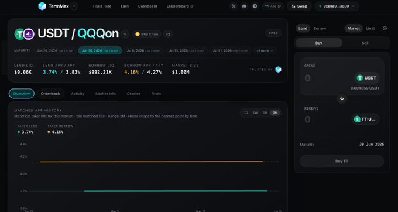The height and width of the screenshot is (212, 398).
Task: Click the SPEC badge
Action: (273, 33)
